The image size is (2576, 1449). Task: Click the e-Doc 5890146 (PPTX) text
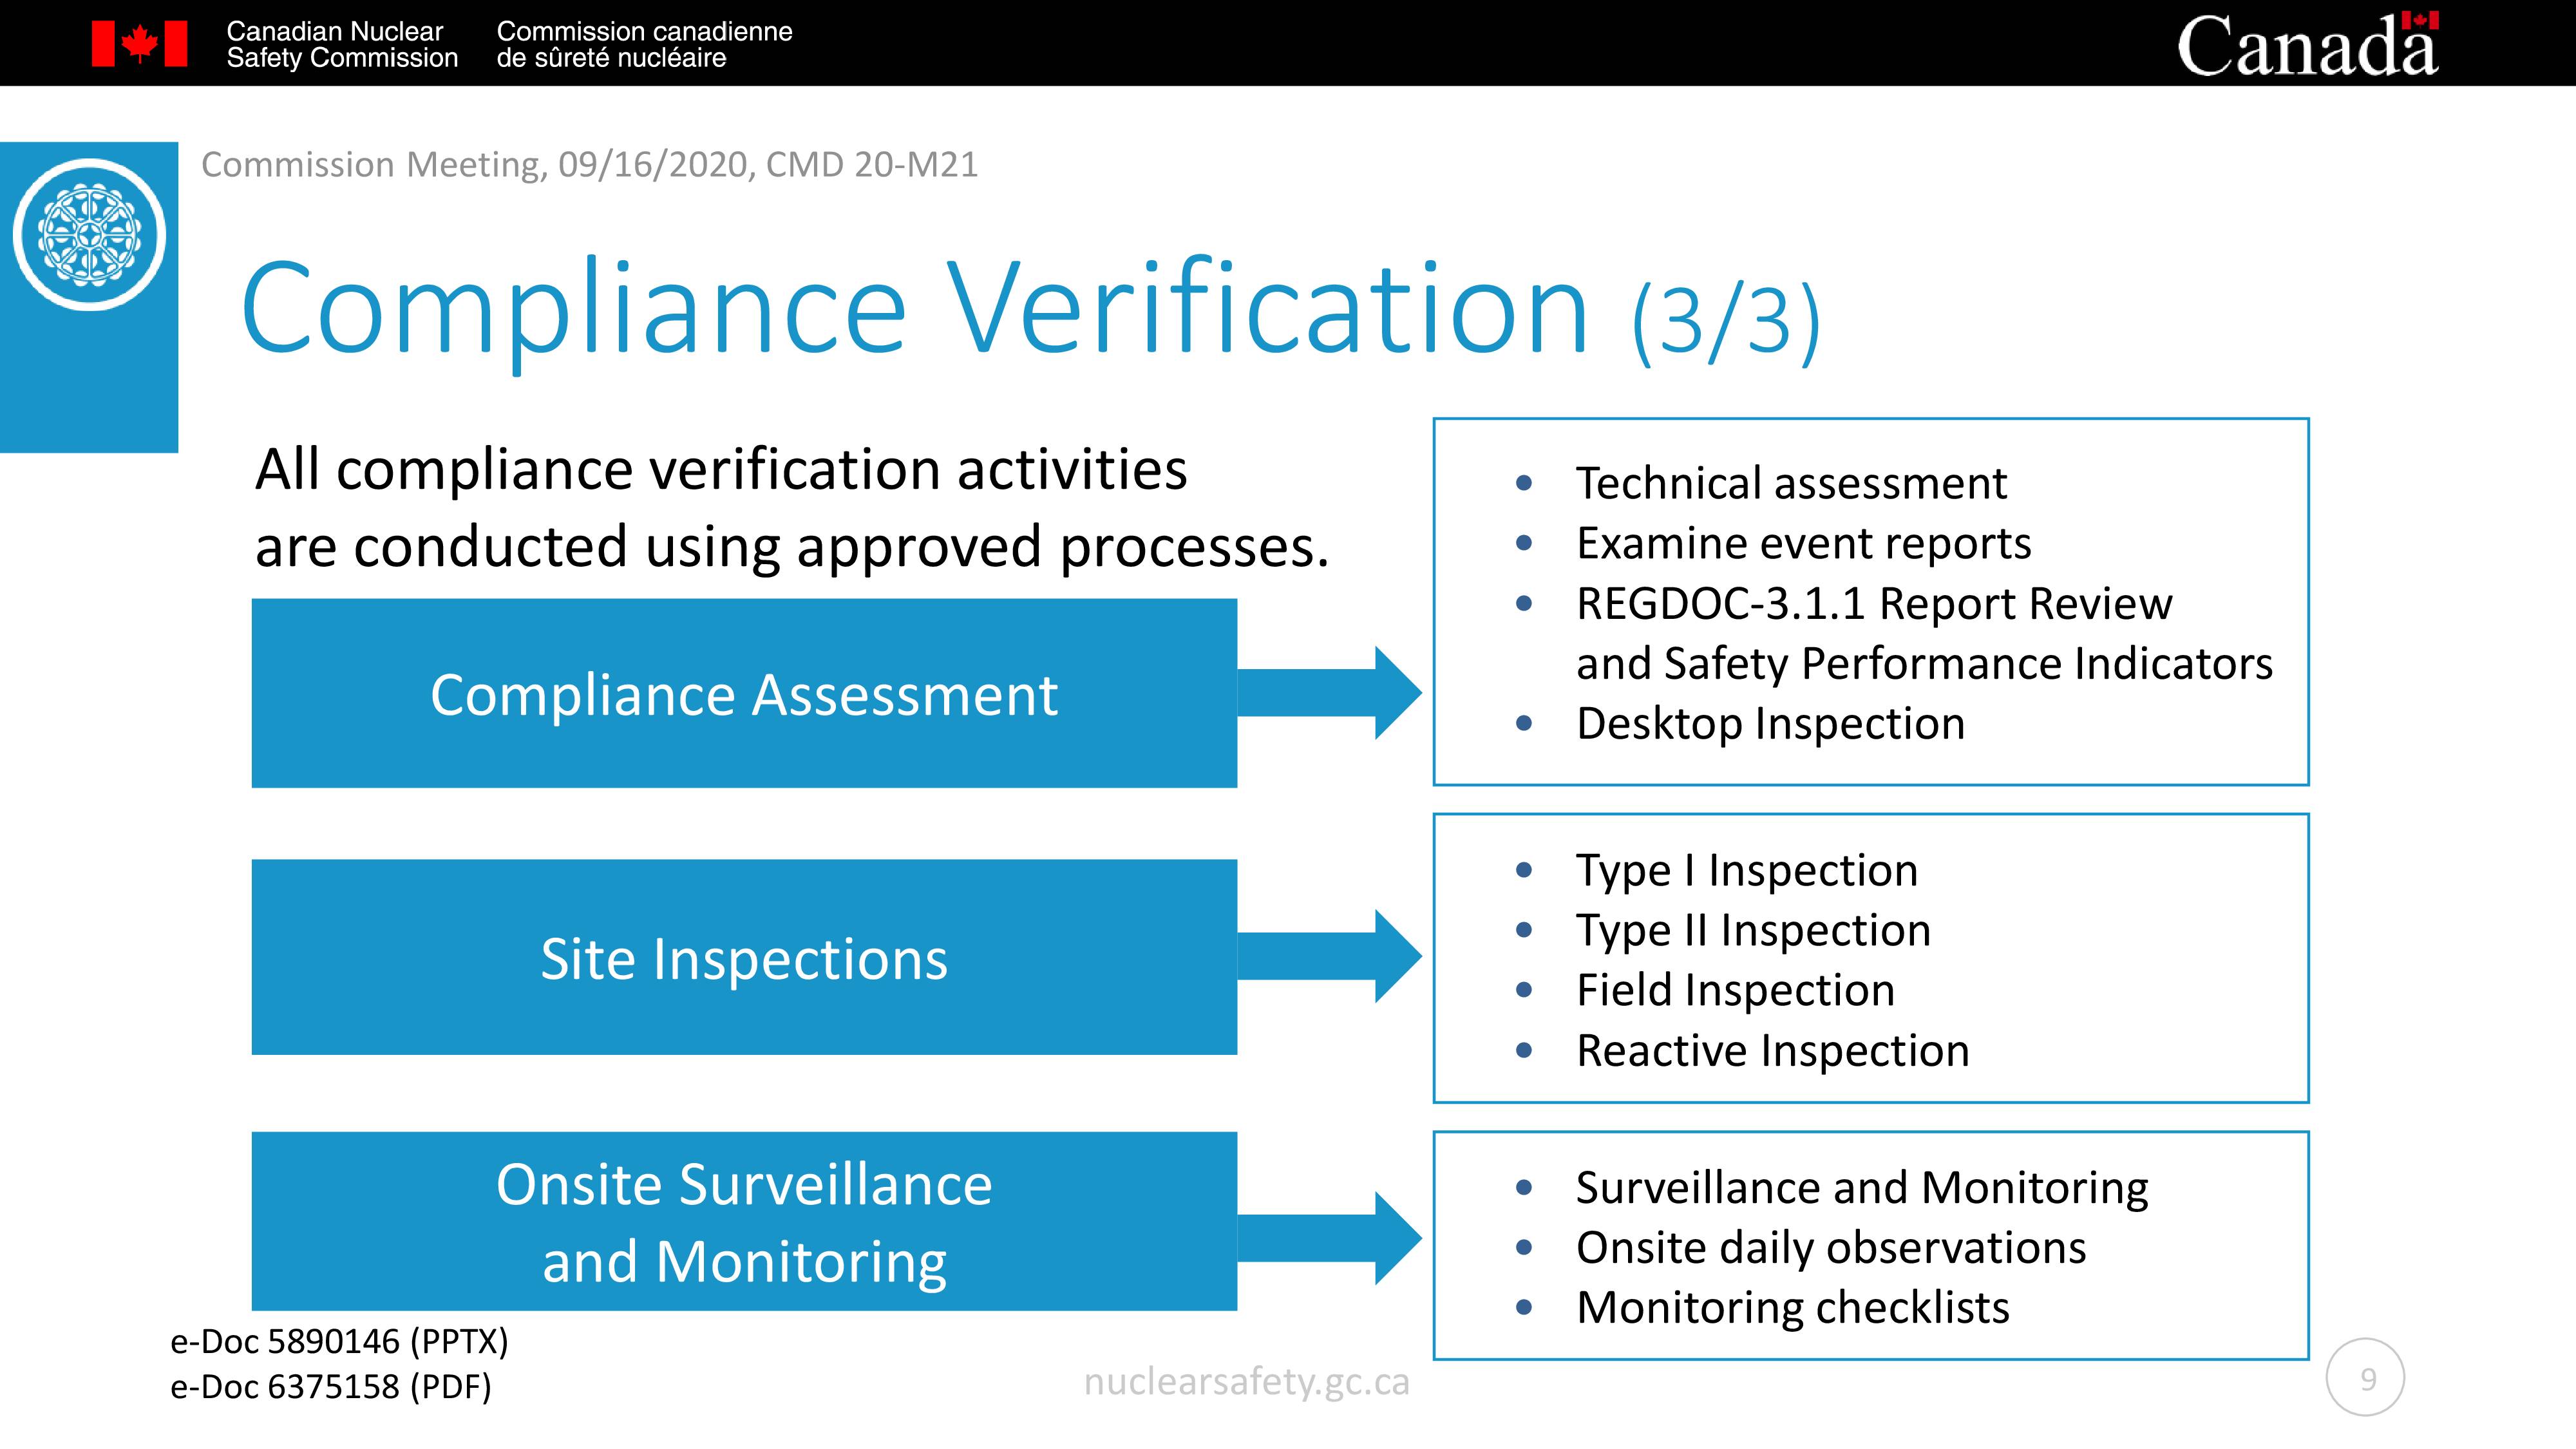[339, 1341]
